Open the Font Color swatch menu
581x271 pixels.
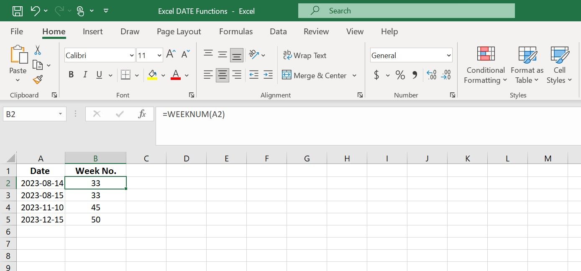(187, 74)
